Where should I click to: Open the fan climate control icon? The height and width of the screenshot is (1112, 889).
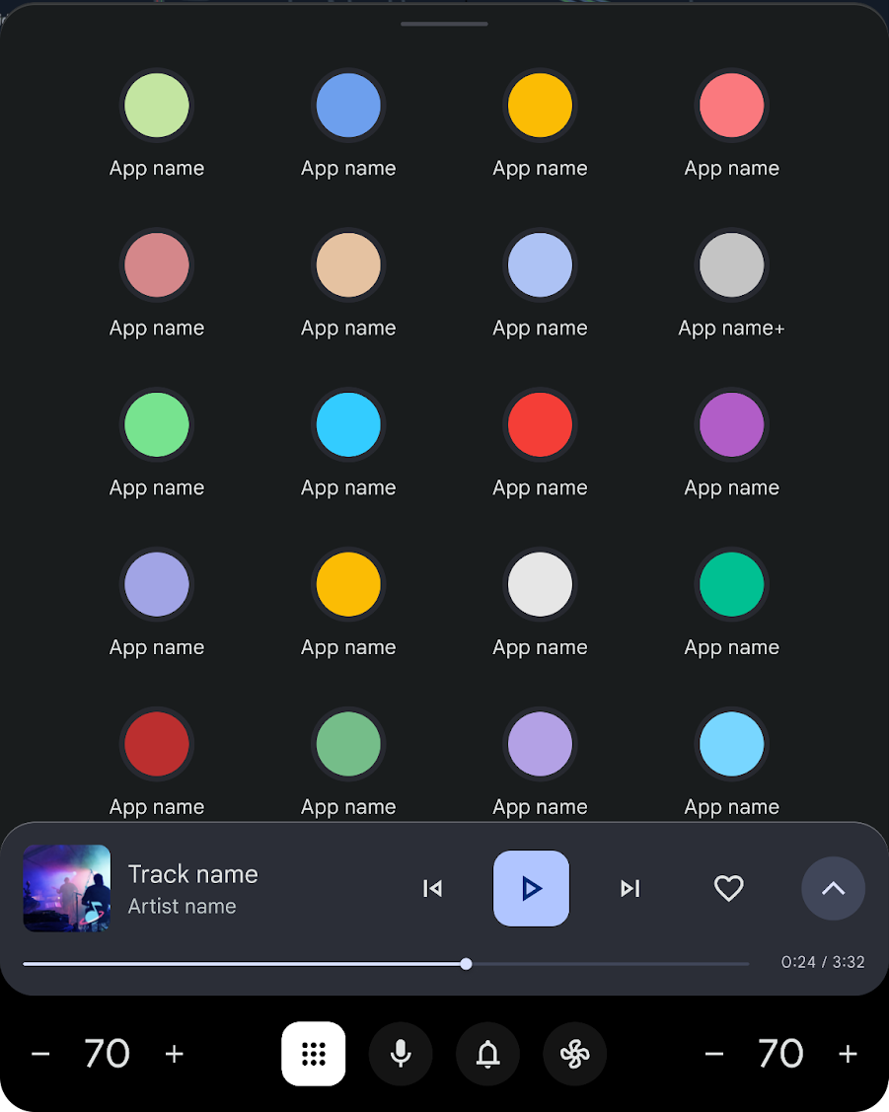click(x=574, y=1053)
